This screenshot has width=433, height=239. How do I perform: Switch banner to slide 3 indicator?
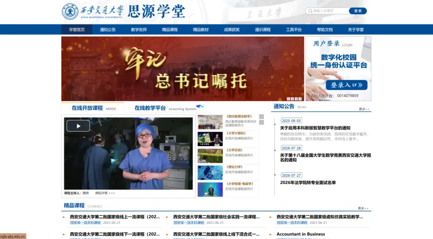point(296,99)
